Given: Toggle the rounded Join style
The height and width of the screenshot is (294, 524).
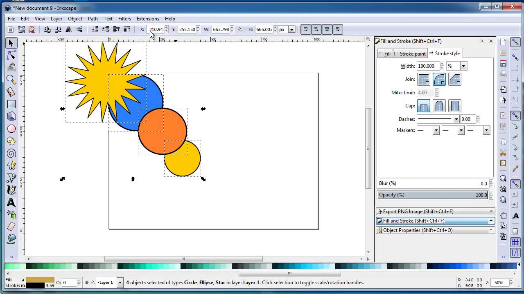Looking at the screenshot, I should [439, 80].
